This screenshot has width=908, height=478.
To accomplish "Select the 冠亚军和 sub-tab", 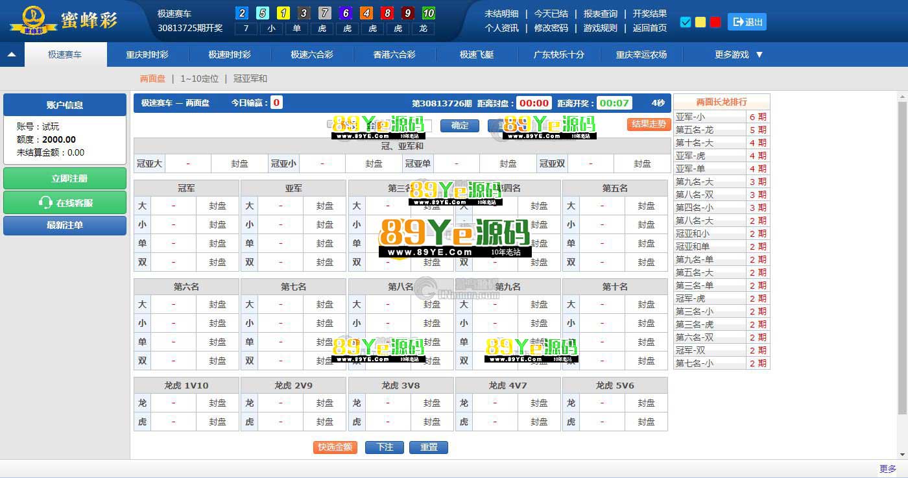I will [x=250, y=78].
